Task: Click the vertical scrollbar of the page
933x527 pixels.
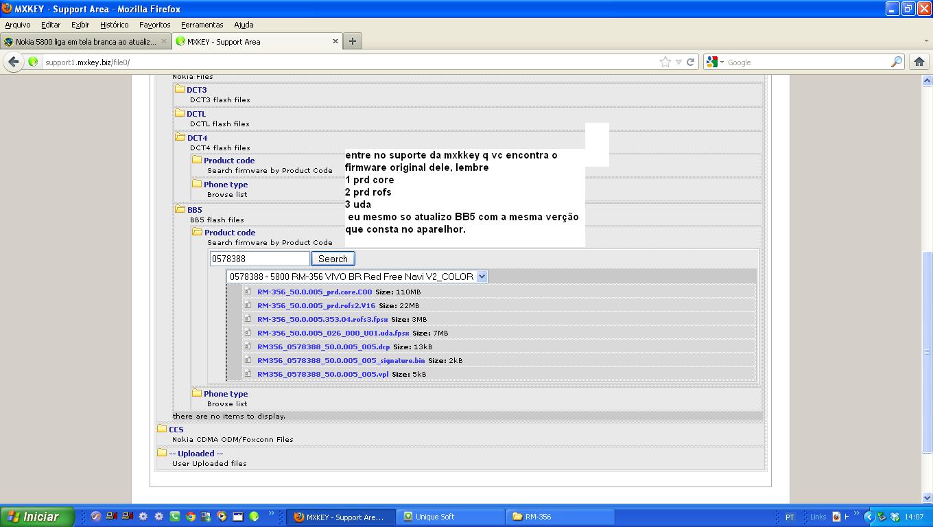Action: coord(928,343)
